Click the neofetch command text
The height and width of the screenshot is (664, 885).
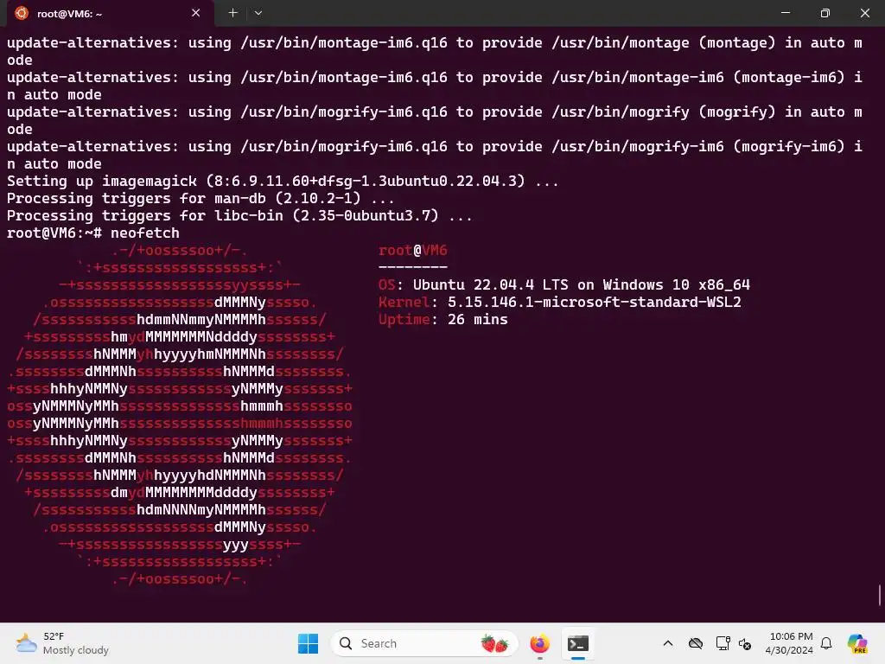click(x=145, y=233)
